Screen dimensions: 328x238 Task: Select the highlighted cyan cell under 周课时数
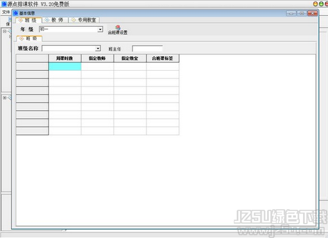[x=65, y=66]
